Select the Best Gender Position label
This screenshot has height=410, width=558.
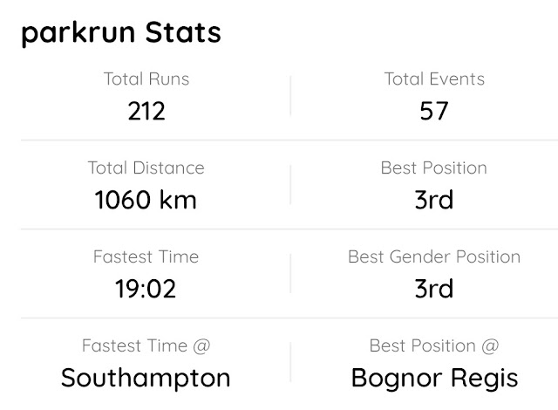(x=434, y=256)
